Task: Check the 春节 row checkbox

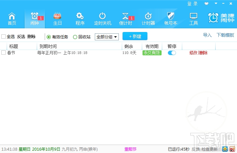Action: [3, 53]
